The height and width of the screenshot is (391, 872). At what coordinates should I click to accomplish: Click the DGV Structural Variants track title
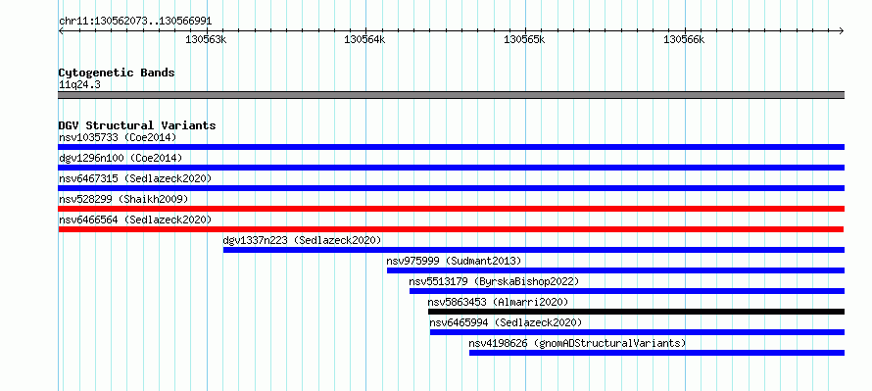pyautogui.click(x=137, y=125)
